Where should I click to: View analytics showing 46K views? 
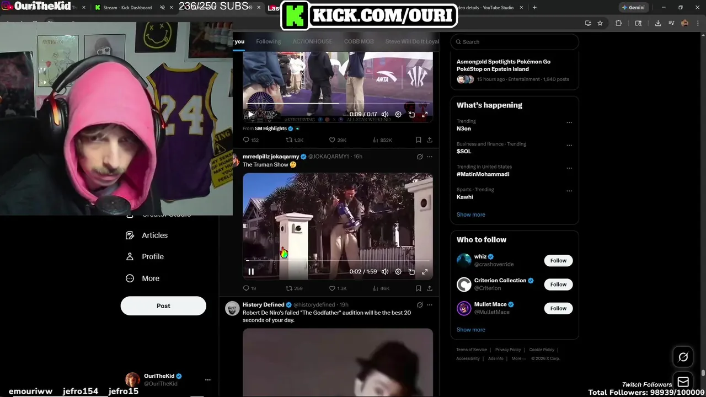(x=381, y=288)
